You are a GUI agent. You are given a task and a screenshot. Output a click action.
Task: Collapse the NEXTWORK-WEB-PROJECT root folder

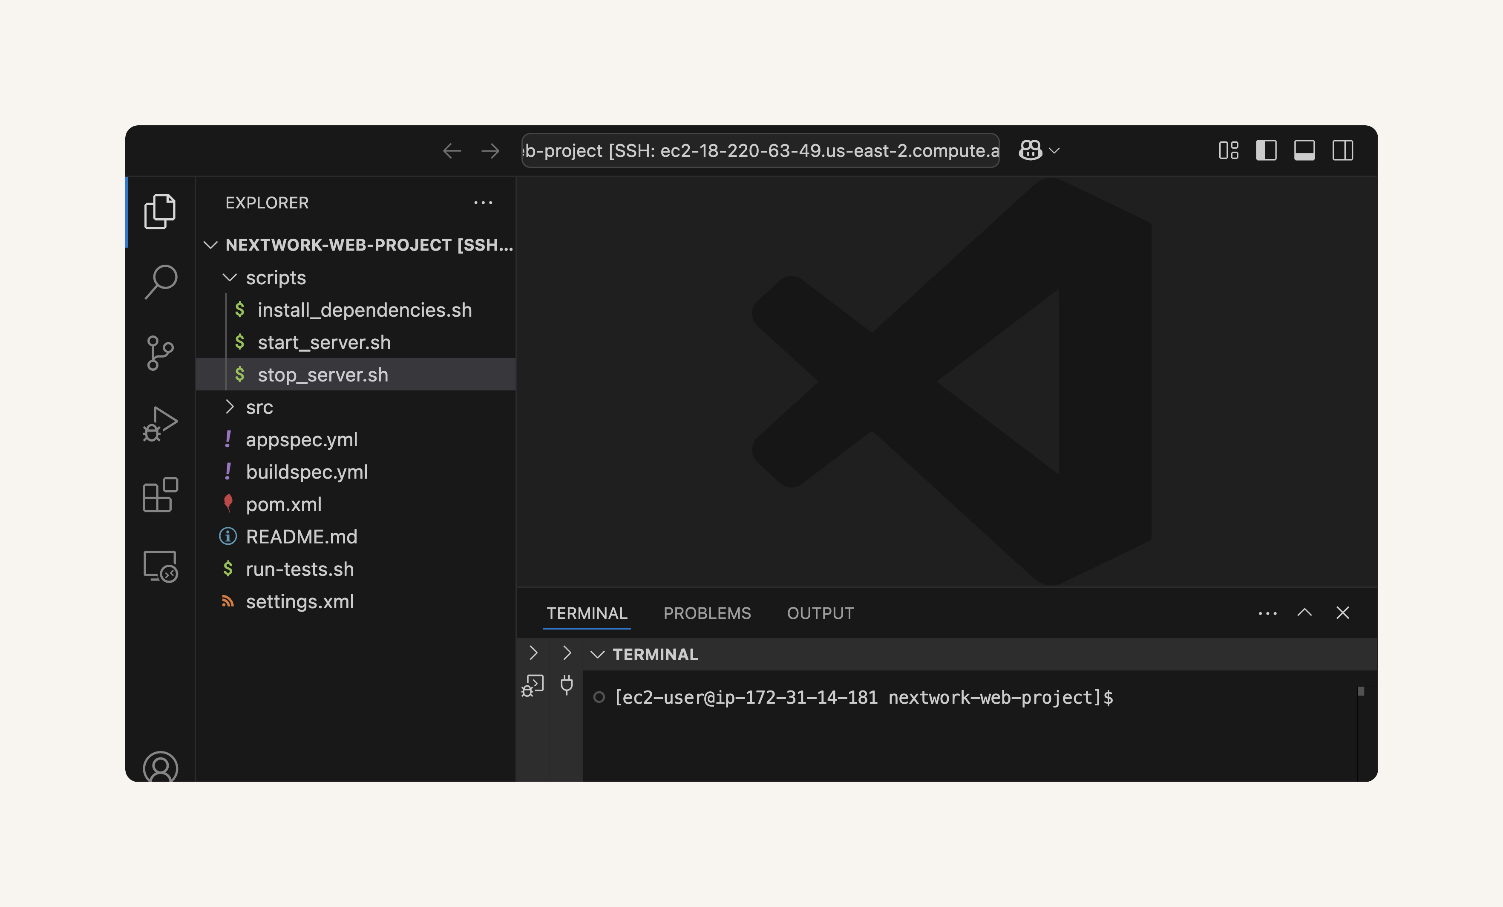(356, 245)
